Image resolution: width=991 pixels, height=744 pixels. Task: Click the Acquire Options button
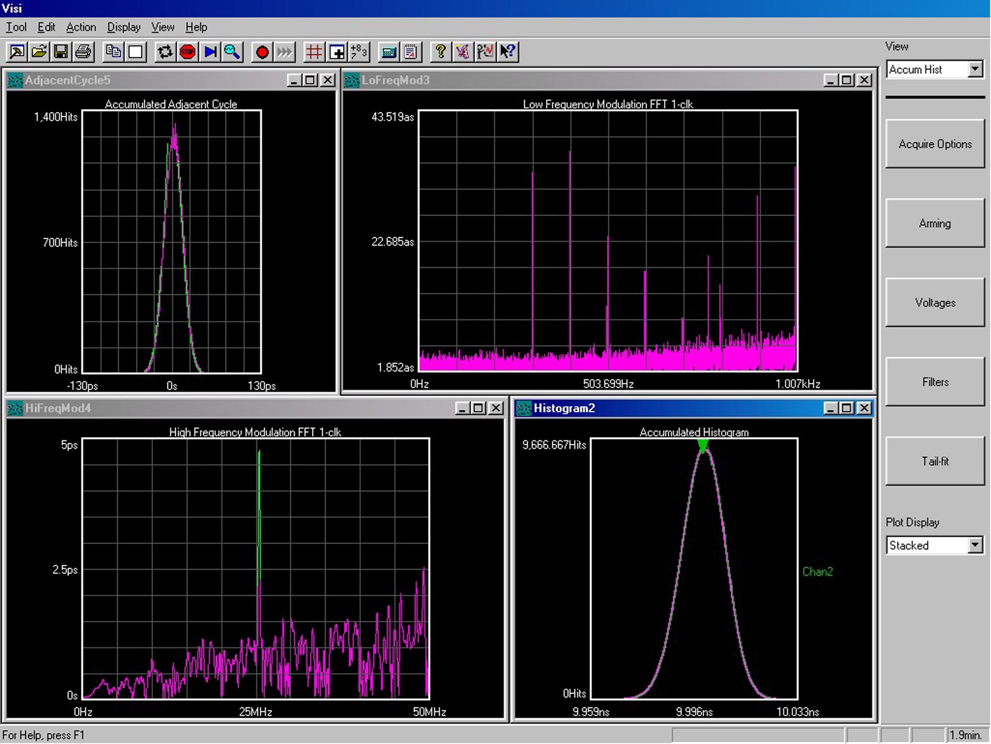click(935, 144)
